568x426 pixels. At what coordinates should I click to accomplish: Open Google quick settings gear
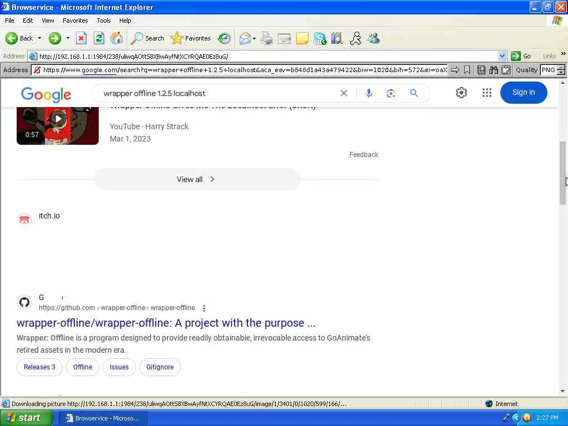(461, 93)
